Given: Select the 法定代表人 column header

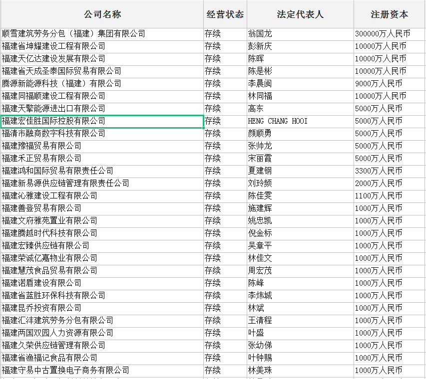Looking at the screenshot, I should (x=300, y=14).
